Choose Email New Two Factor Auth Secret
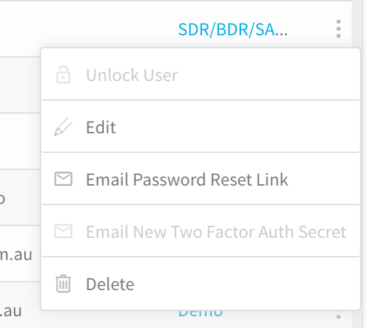366x328 pixels. point(201,231)
